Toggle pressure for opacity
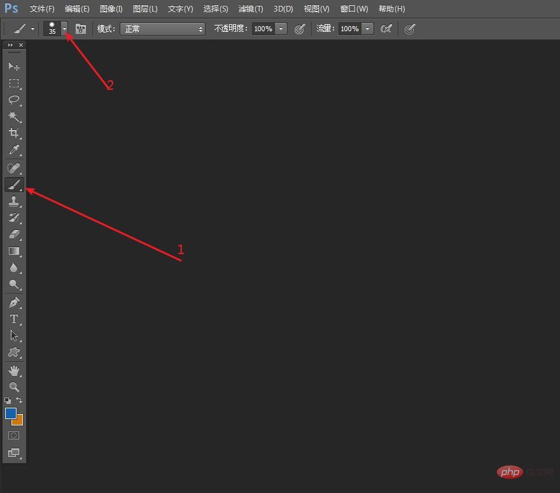 pyautogui.click(x=300, y=29)
